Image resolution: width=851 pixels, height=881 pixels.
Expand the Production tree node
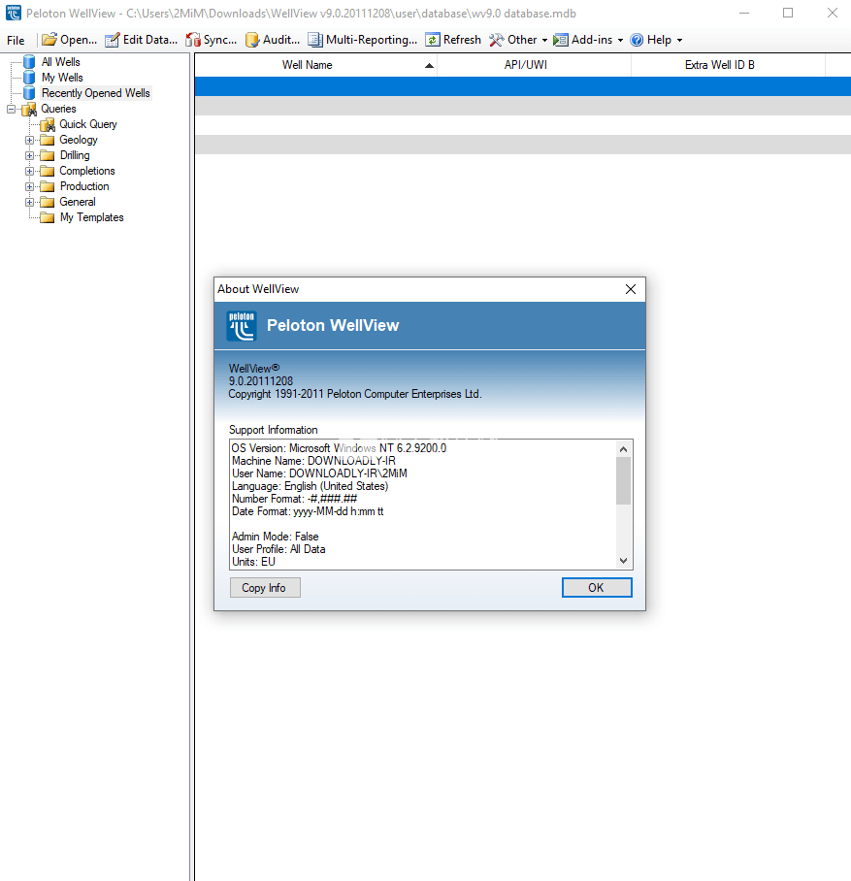pos(30,186)
